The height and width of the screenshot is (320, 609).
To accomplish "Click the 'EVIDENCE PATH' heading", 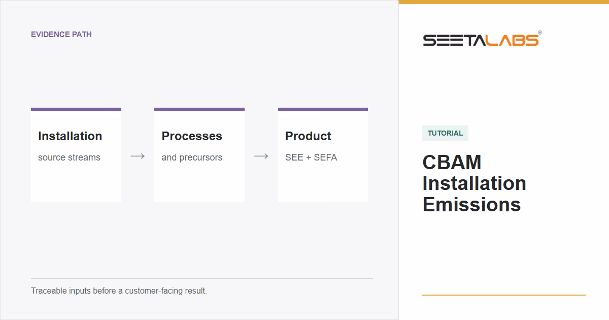I will pos(61,35).
